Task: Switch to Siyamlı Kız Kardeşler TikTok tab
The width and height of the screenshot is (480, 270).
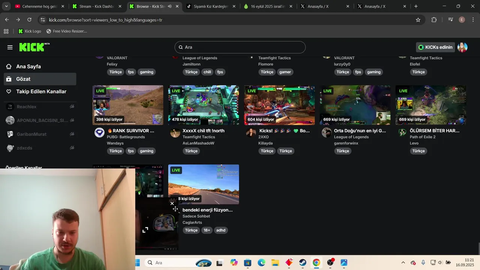Action: (x=211, y=6)
